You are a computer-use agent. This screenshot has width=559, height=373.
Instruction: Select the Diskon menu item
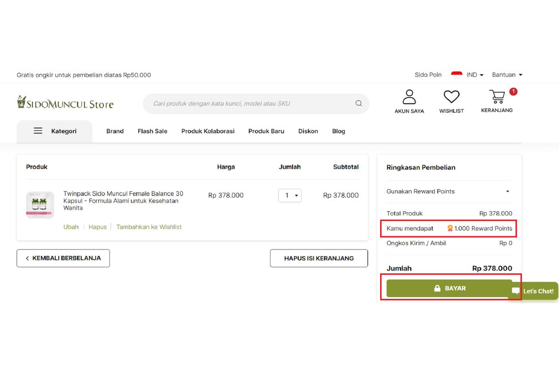click(308, 131)
